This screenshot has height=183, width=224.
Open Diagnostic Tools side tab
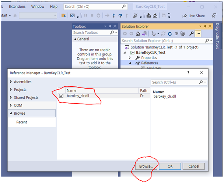point(217,36)
